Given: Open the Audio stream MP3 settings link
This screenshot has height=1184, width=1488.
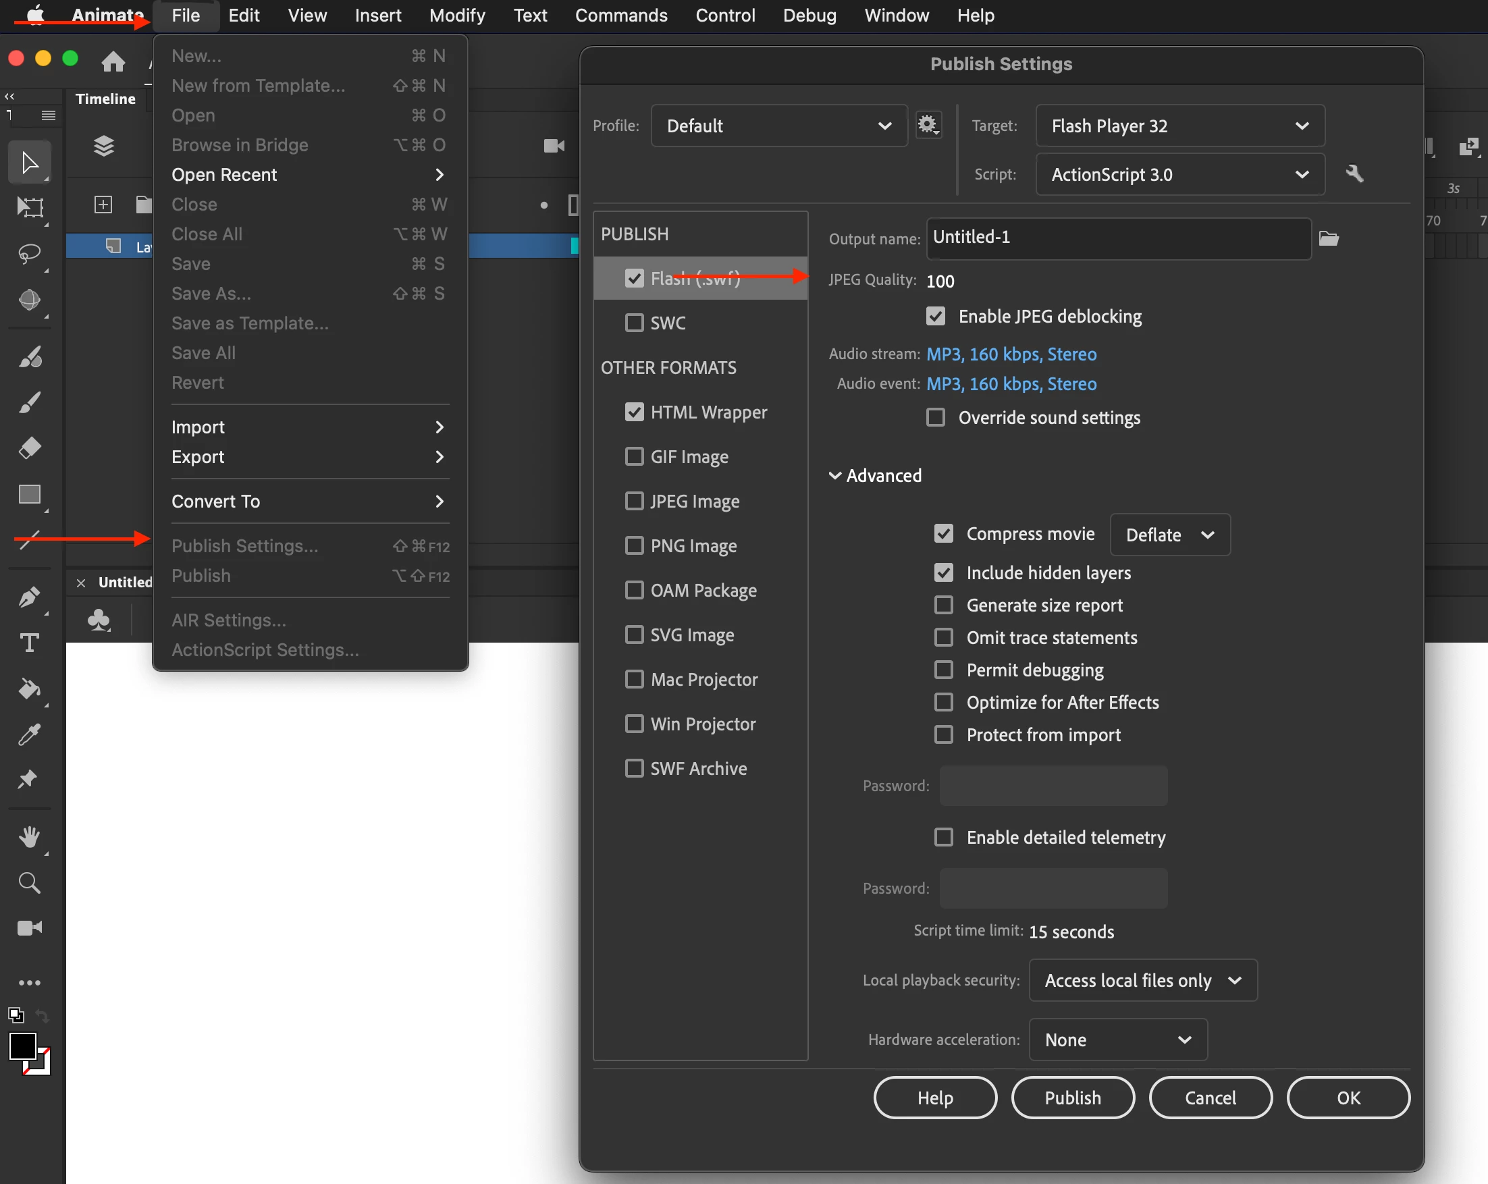Looking at the screenshot, I should coord(1011,354).
